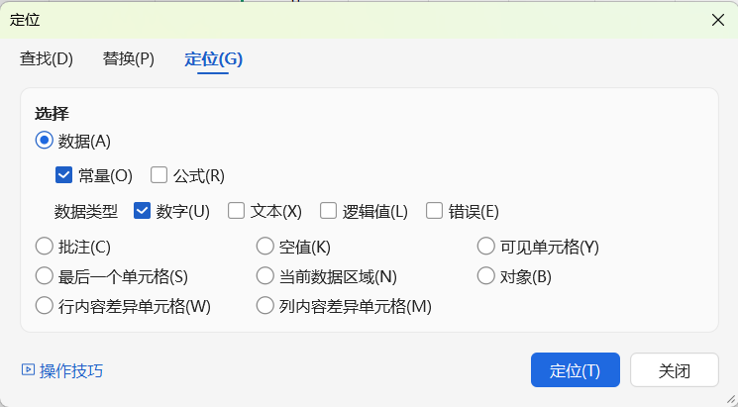The image size is (738, 407).
Task: Select the 对象(B) radio button
Action: coord(486,275)
